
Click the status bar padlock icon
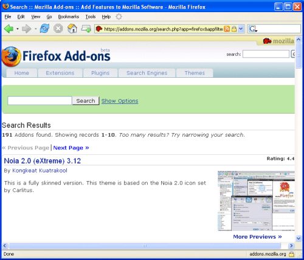(291, 254)
